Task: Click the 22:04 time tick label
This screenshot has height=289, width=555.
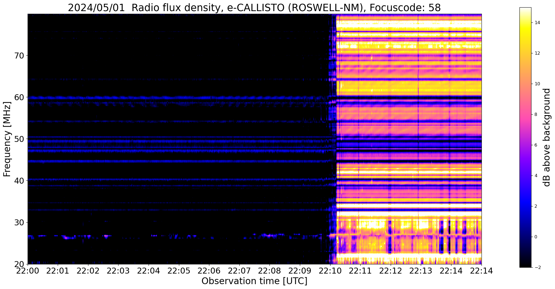Action: [149, 271]
